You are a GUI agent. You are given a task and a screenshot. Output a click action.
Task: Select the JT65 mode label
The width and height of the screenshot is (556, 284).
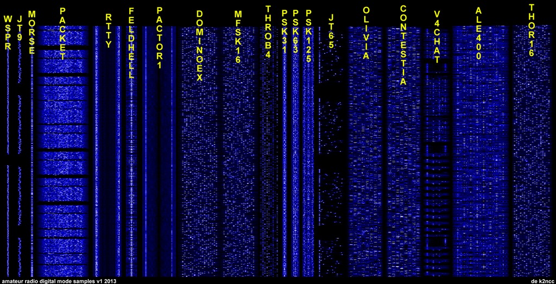tap(331, 32)
